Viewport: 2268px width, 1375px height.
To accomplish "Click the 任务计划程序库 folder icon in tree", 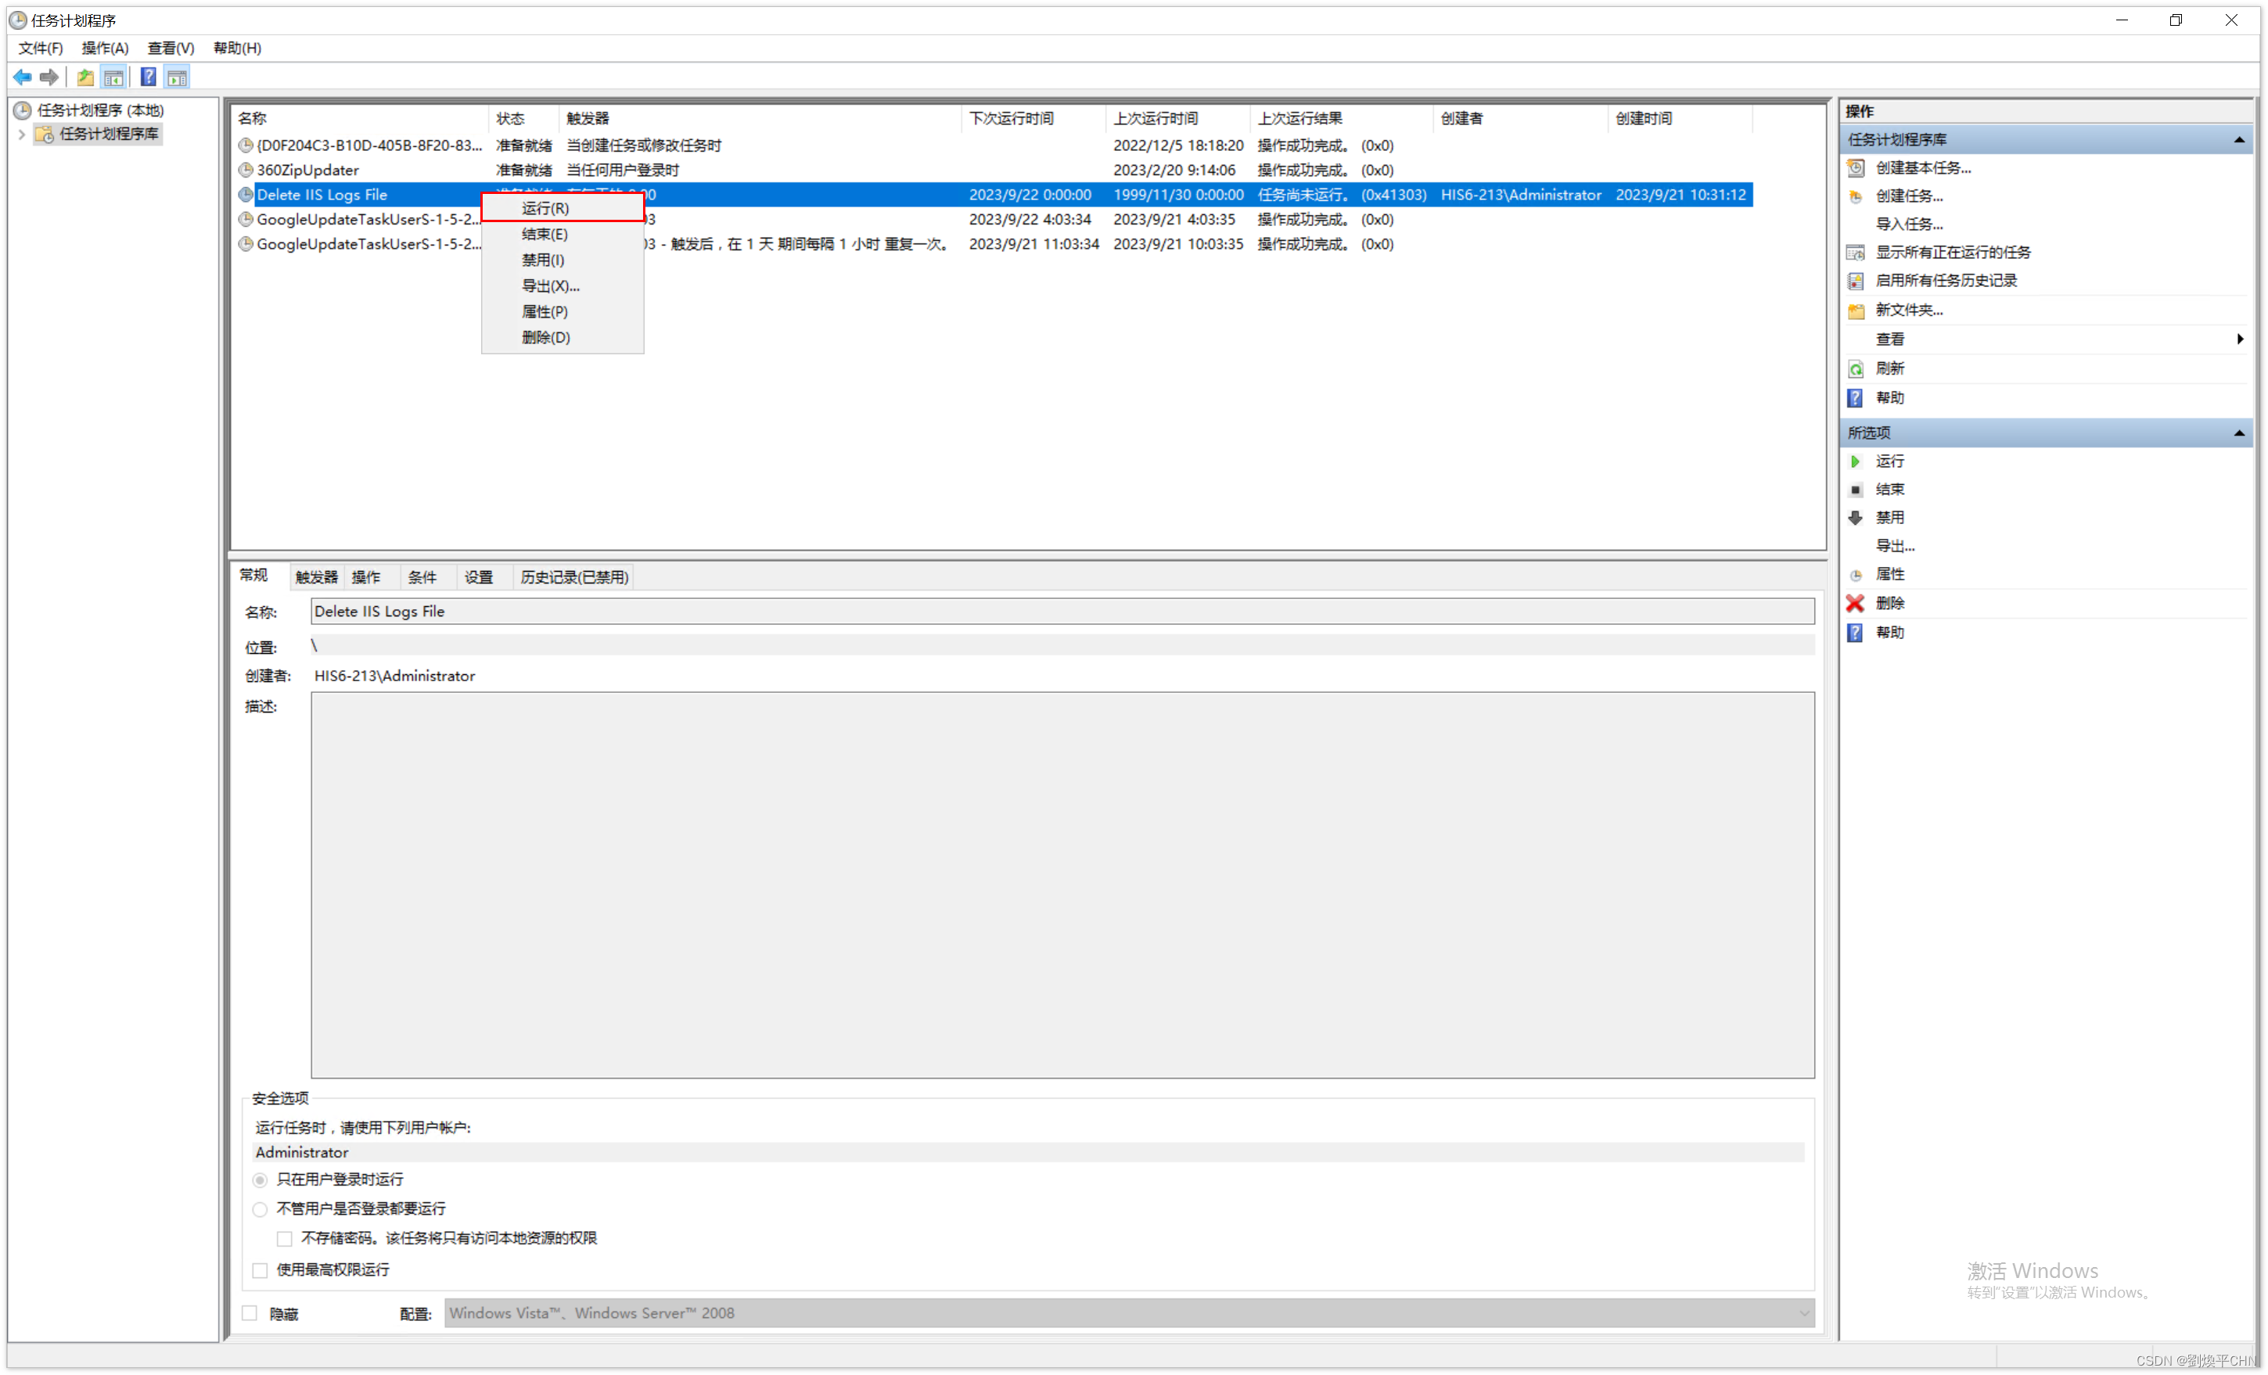I will pyautogui.click(x=44, y=135).
